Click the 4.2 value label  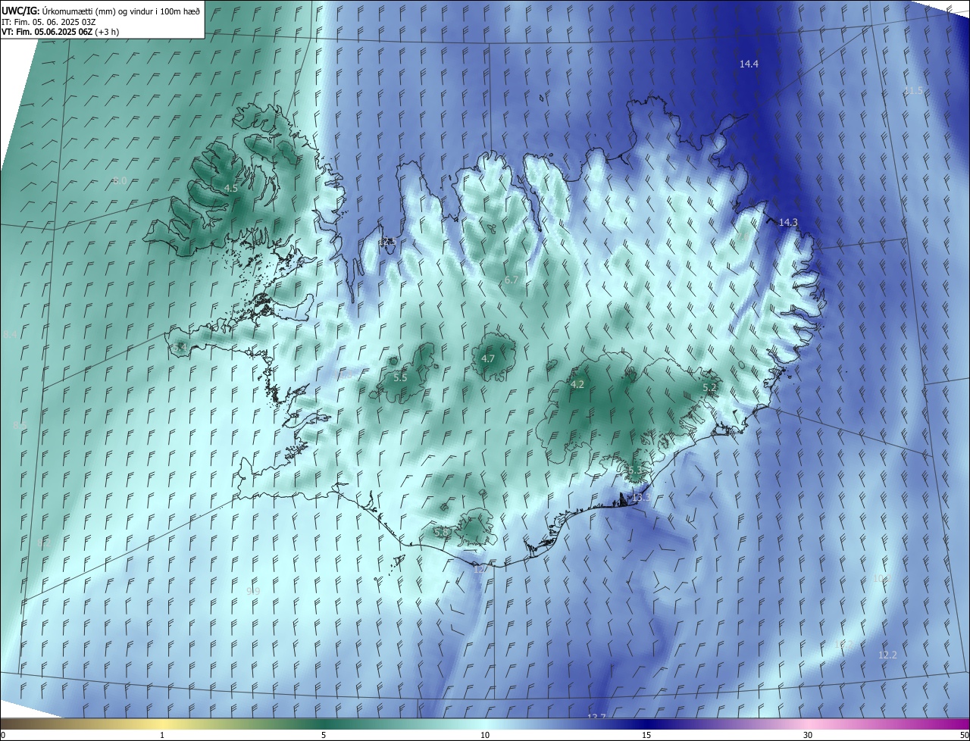point(577,384)
